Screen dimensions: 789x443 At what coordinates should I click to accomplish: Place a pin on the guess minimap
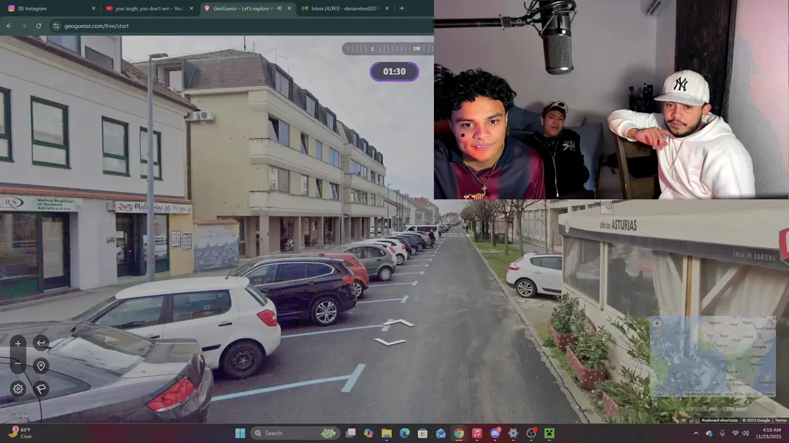click(713, 357)
